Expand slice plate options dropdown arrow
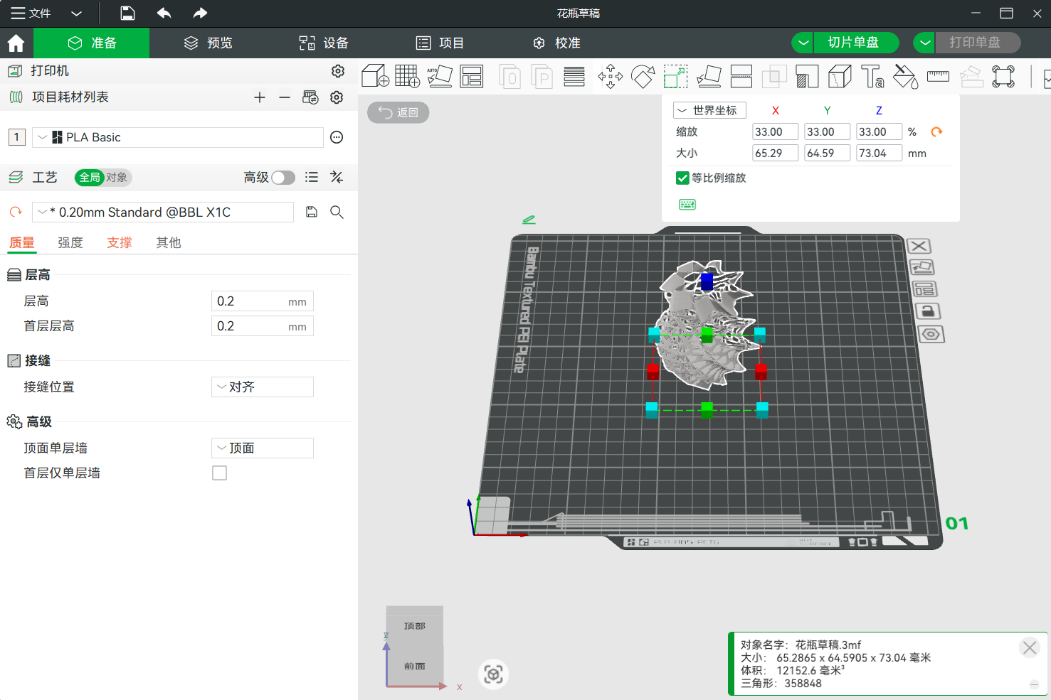This screenshot has height=700, width=1051. tap(803, 43)
